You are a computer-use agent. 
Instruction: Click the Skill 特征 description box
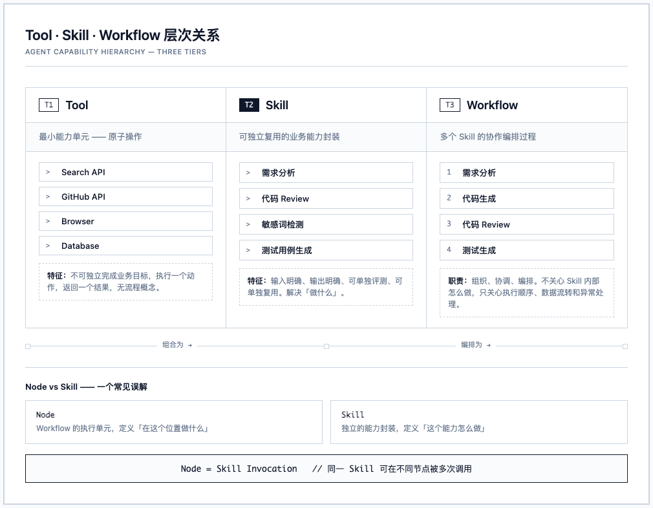[326, 287]
